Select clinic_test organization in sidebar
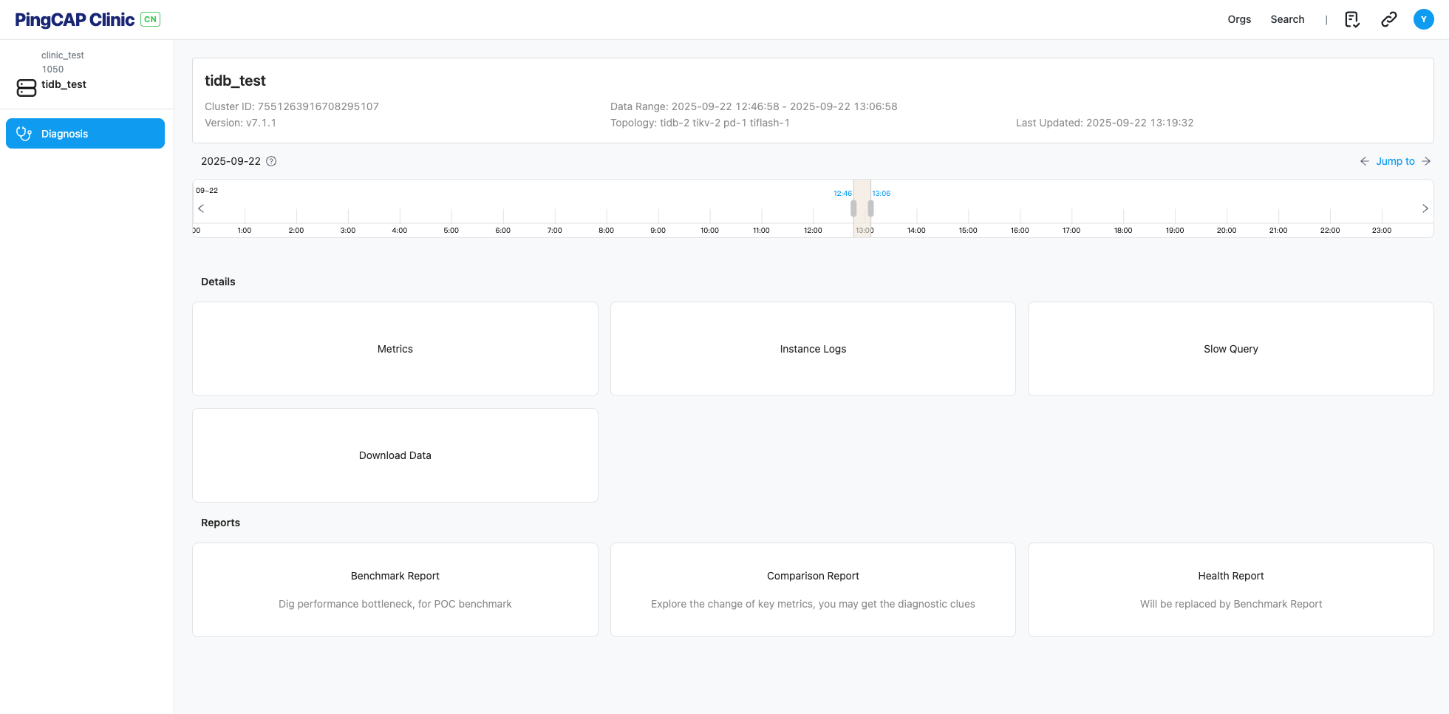The height and width of the screenshot is (714, 1449). coord(63,55)
